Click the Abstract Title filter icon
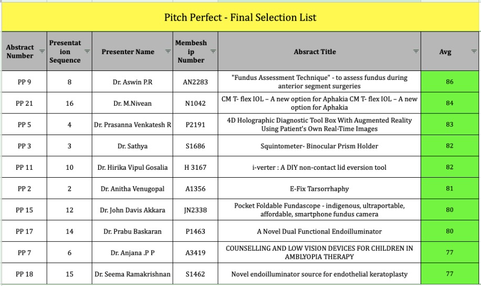 (416, 52)
